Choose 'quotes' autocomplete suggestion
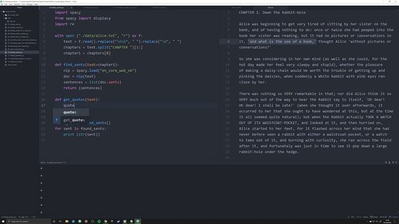This screenshot has width=399, height=224. point(71,112)
